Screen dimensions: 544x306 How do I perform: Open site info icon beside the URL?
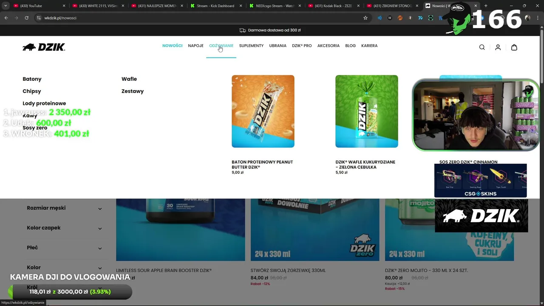[39, 18]
